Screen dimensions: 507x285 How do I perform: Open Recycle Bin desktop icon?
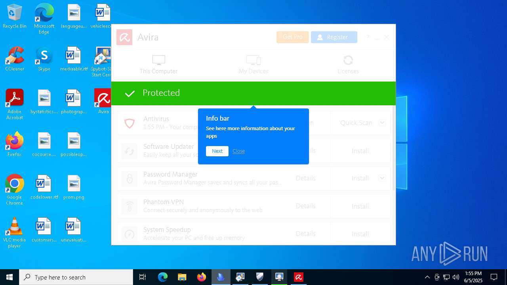tap(15, 17)
